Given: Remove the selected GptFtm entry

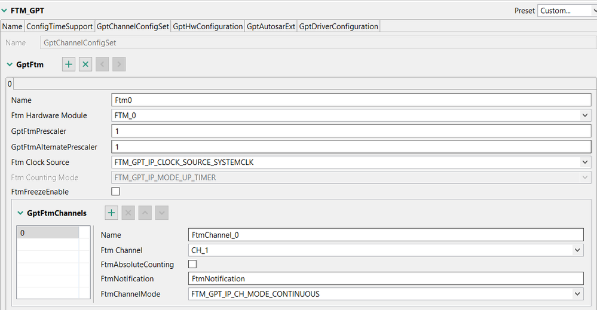Looking at the screenshot, I should (85, 65).
